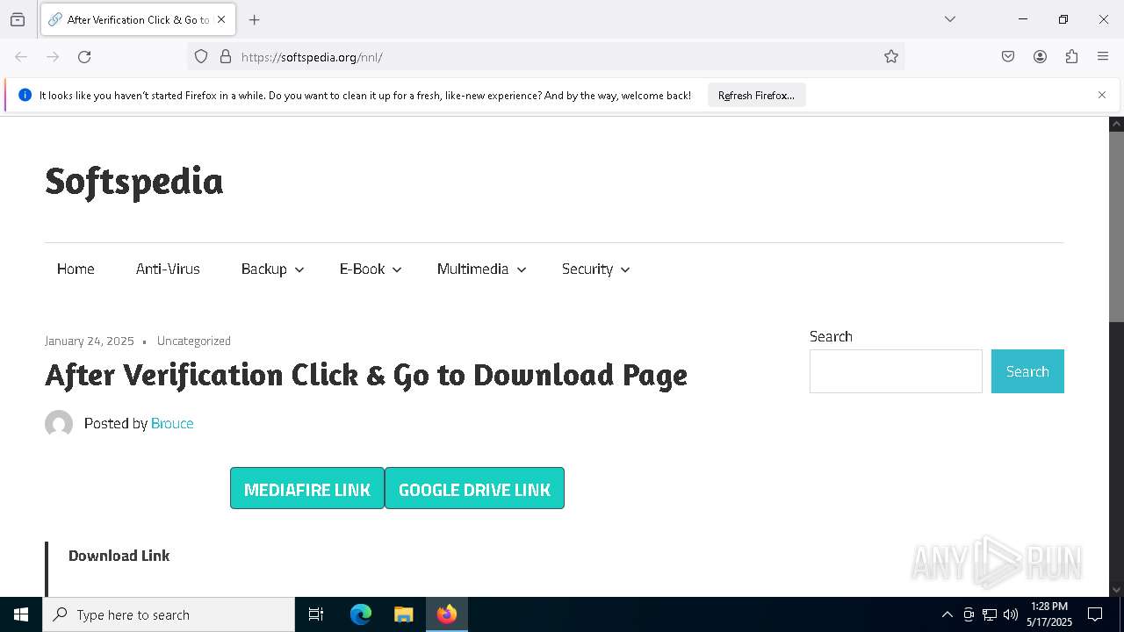Open E-Book menu item
The height and width of the screenshot is (632, 1124).
(x=362, y=269)
